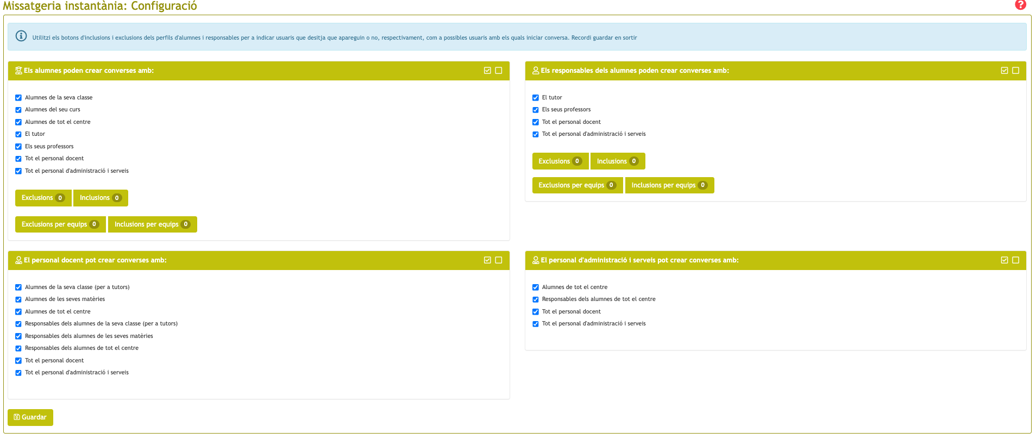
Task: Click the info icon in blue banner
Action: pyautogui.click(x=21, y=36)
